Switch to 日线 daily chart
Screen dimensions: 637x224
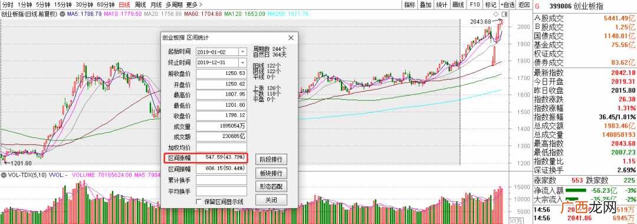(124, 5)
